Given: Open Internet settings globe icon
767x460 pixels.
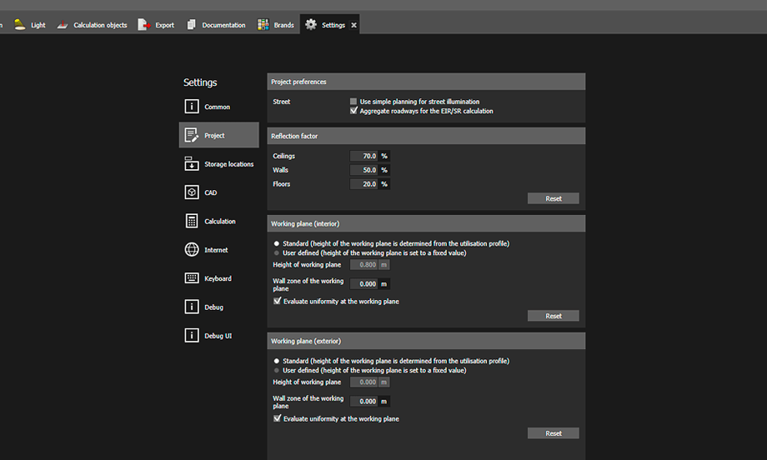Looking at the screenshot, I should pyautogui.click(x=192, y=250).
